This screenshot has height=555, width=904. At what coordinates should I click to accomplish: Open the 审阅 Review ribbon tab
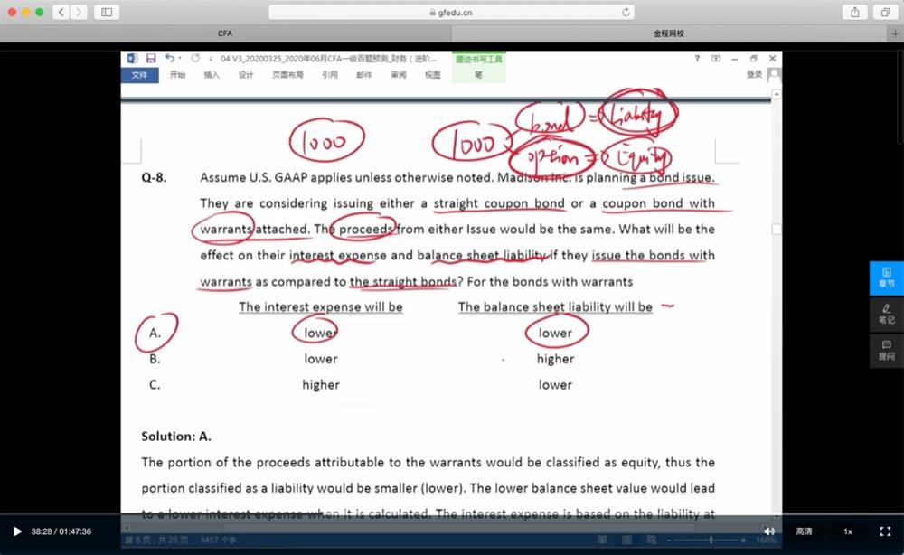399,75
